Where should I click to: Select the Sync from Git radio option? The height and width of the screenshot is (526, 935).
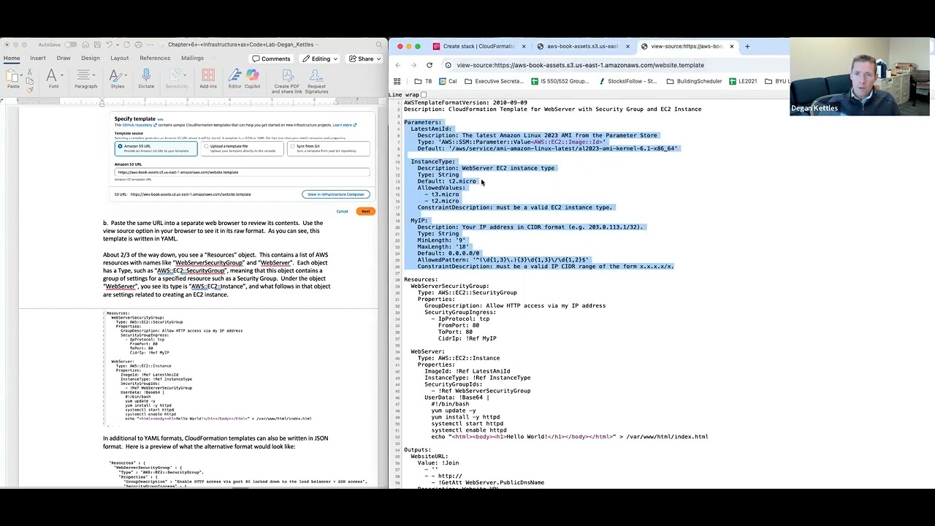pyautogui.click(x=293, y=146)
